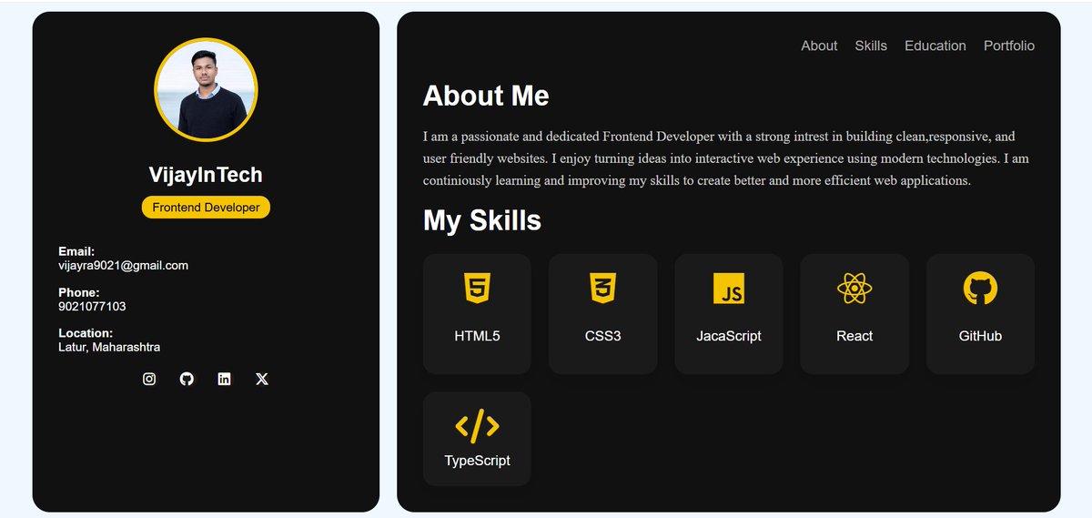Go to Skills nav link

click(x=871, y=46)
